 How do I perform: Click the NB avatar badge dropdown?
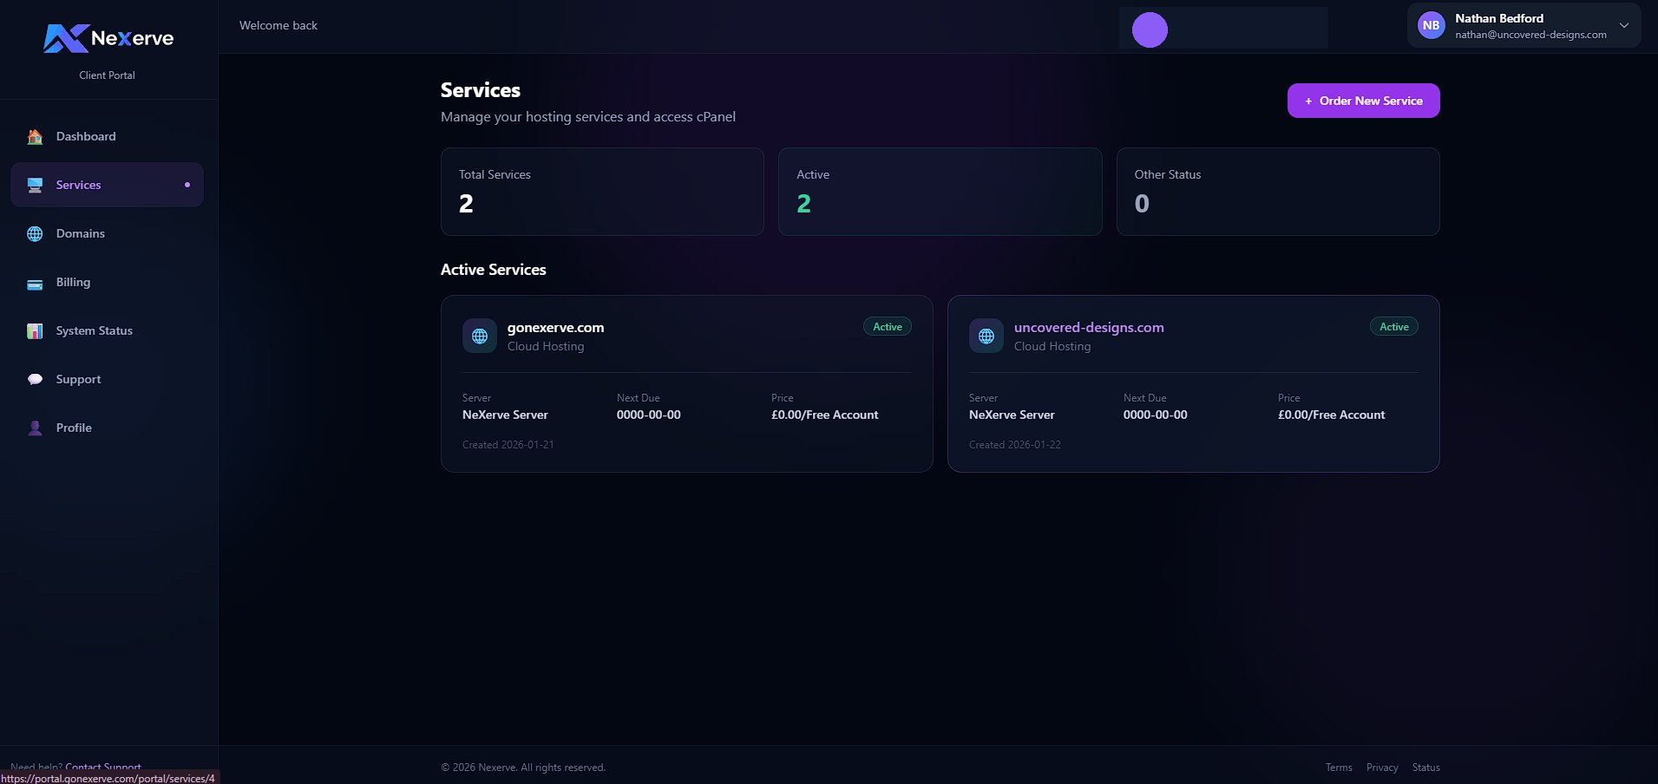tap(1430, 25)
